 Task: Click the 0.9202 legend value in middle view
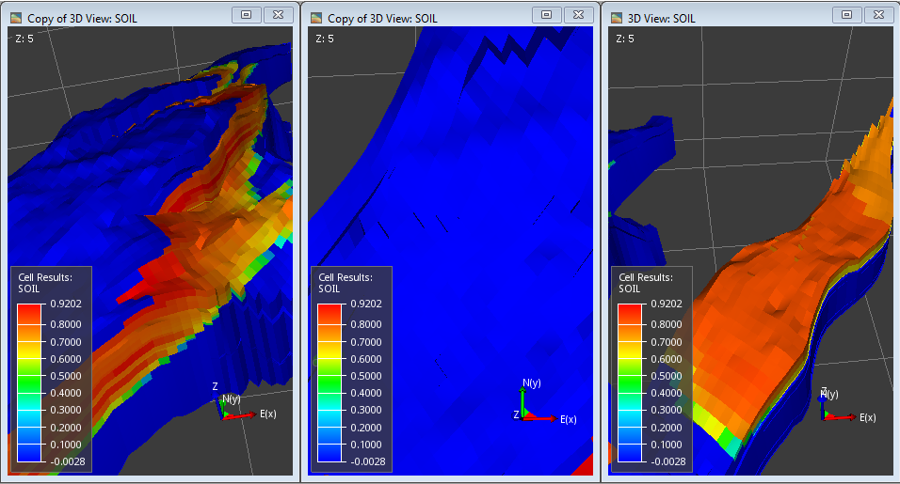coord(365,304)
